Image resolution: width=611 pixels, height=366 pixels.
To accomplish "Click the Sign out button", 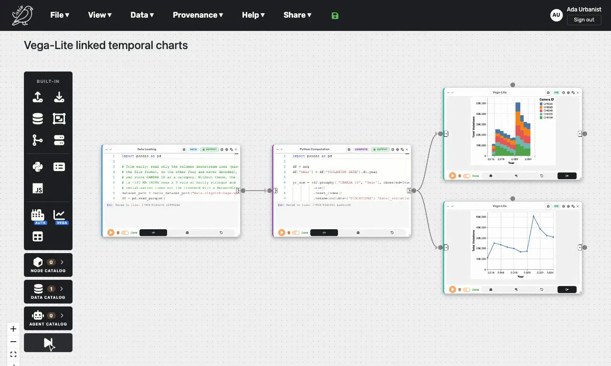I will (x=584, y=20).
